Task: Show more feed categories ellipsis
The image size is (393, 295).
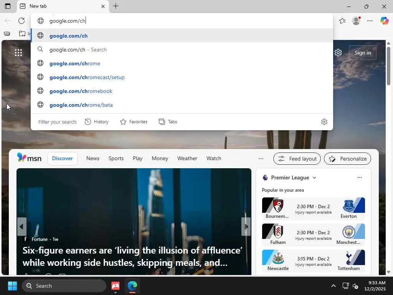Action: coord(261,159)
